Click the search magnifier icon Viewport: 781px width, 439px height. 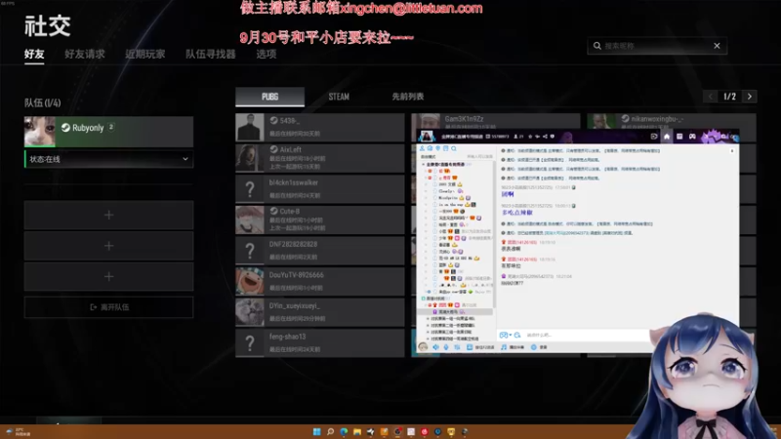coord(596,46)
